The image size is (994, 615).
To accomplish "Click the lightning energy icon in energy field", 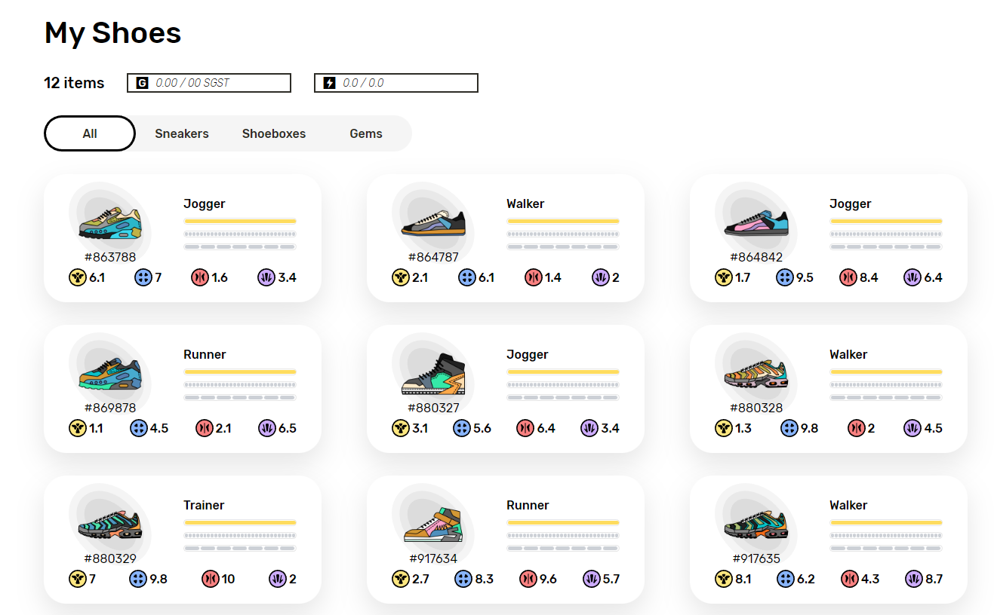I will pyautogui.click(x=329, y=83).
